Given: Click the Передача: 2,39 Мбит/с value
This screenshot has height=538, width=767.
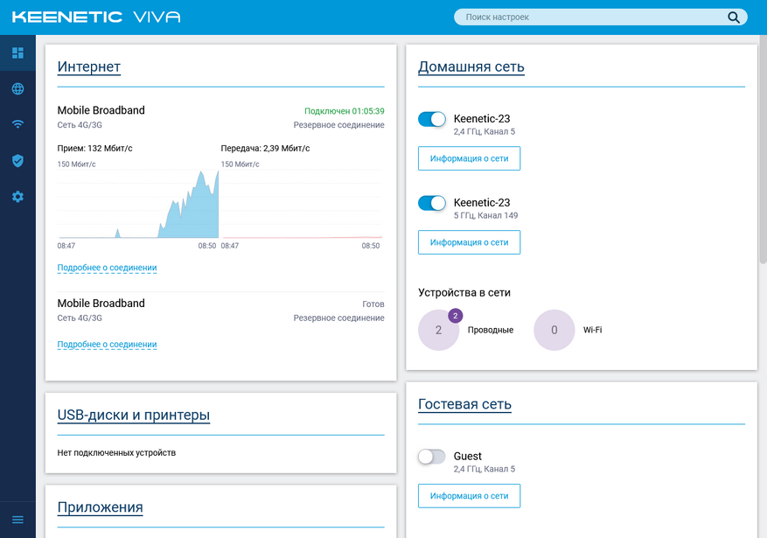Looking at the screenshot, I should point(265,148).
